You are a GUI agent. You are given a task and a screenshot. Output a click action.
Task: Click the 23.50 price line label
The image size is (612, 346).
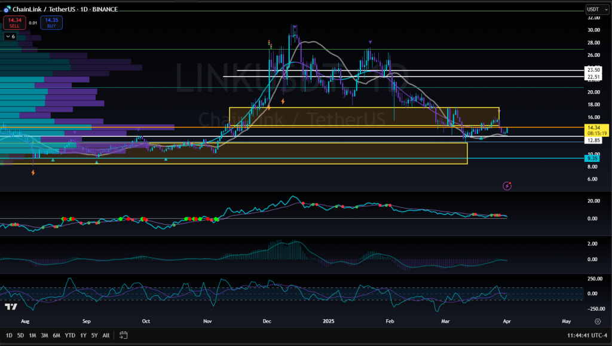pyautogui.click(x=593, y=70)
